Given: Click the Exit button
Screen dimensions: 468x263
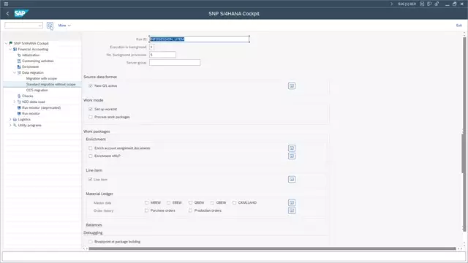Looking at the screenshot, I should coord(458,26).
